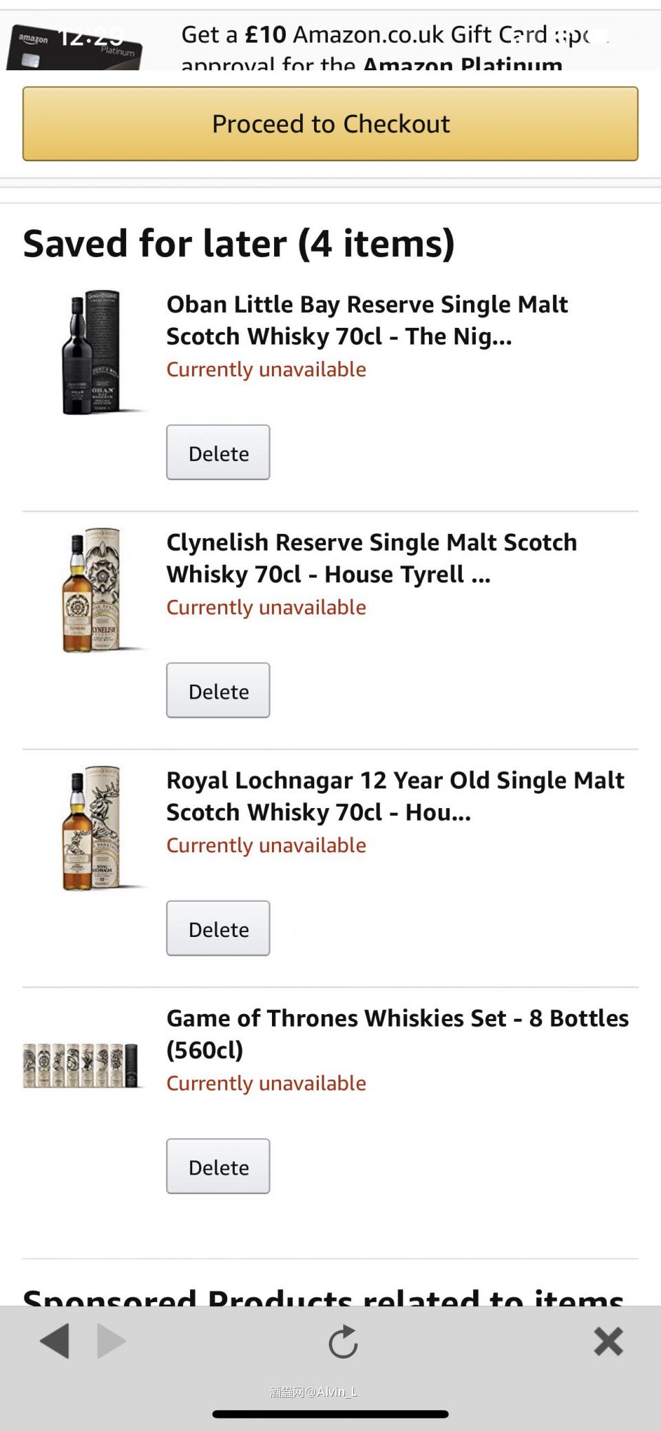Screen dimensions: 661x1431
Task: Open Game of Thrones Whiskies Set title
Action: point(397,1033)
